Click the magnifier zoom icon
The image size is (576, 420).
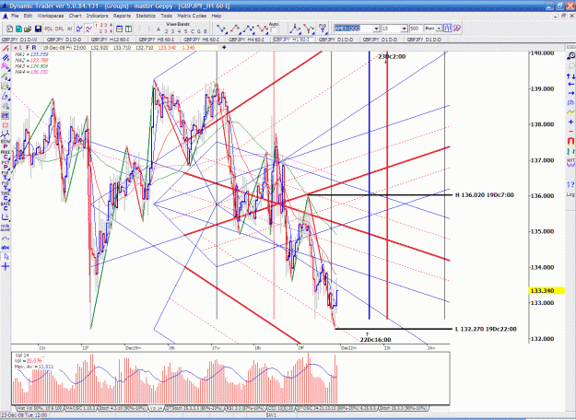570,56
